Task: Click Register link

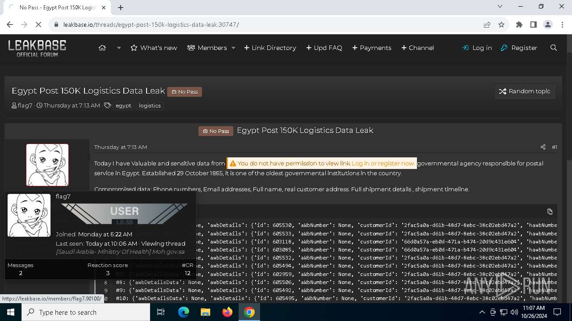Action: point(519,48)
